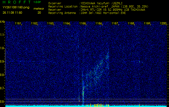Select the version label 1.0.0f
Viewport: 169px width, 107px height.
(37, 2)
